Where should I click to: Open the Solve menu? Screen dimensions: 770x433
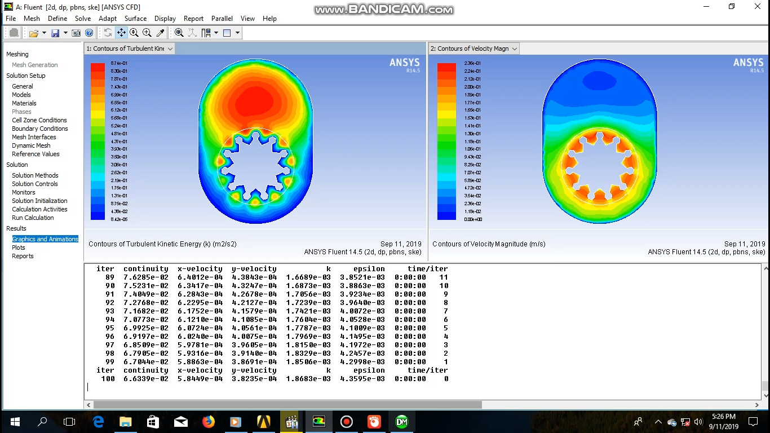click(x=83, y=18)
